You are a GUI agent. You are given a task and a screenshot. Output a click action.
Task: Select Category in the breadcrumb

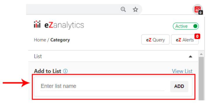coord(60,40)
